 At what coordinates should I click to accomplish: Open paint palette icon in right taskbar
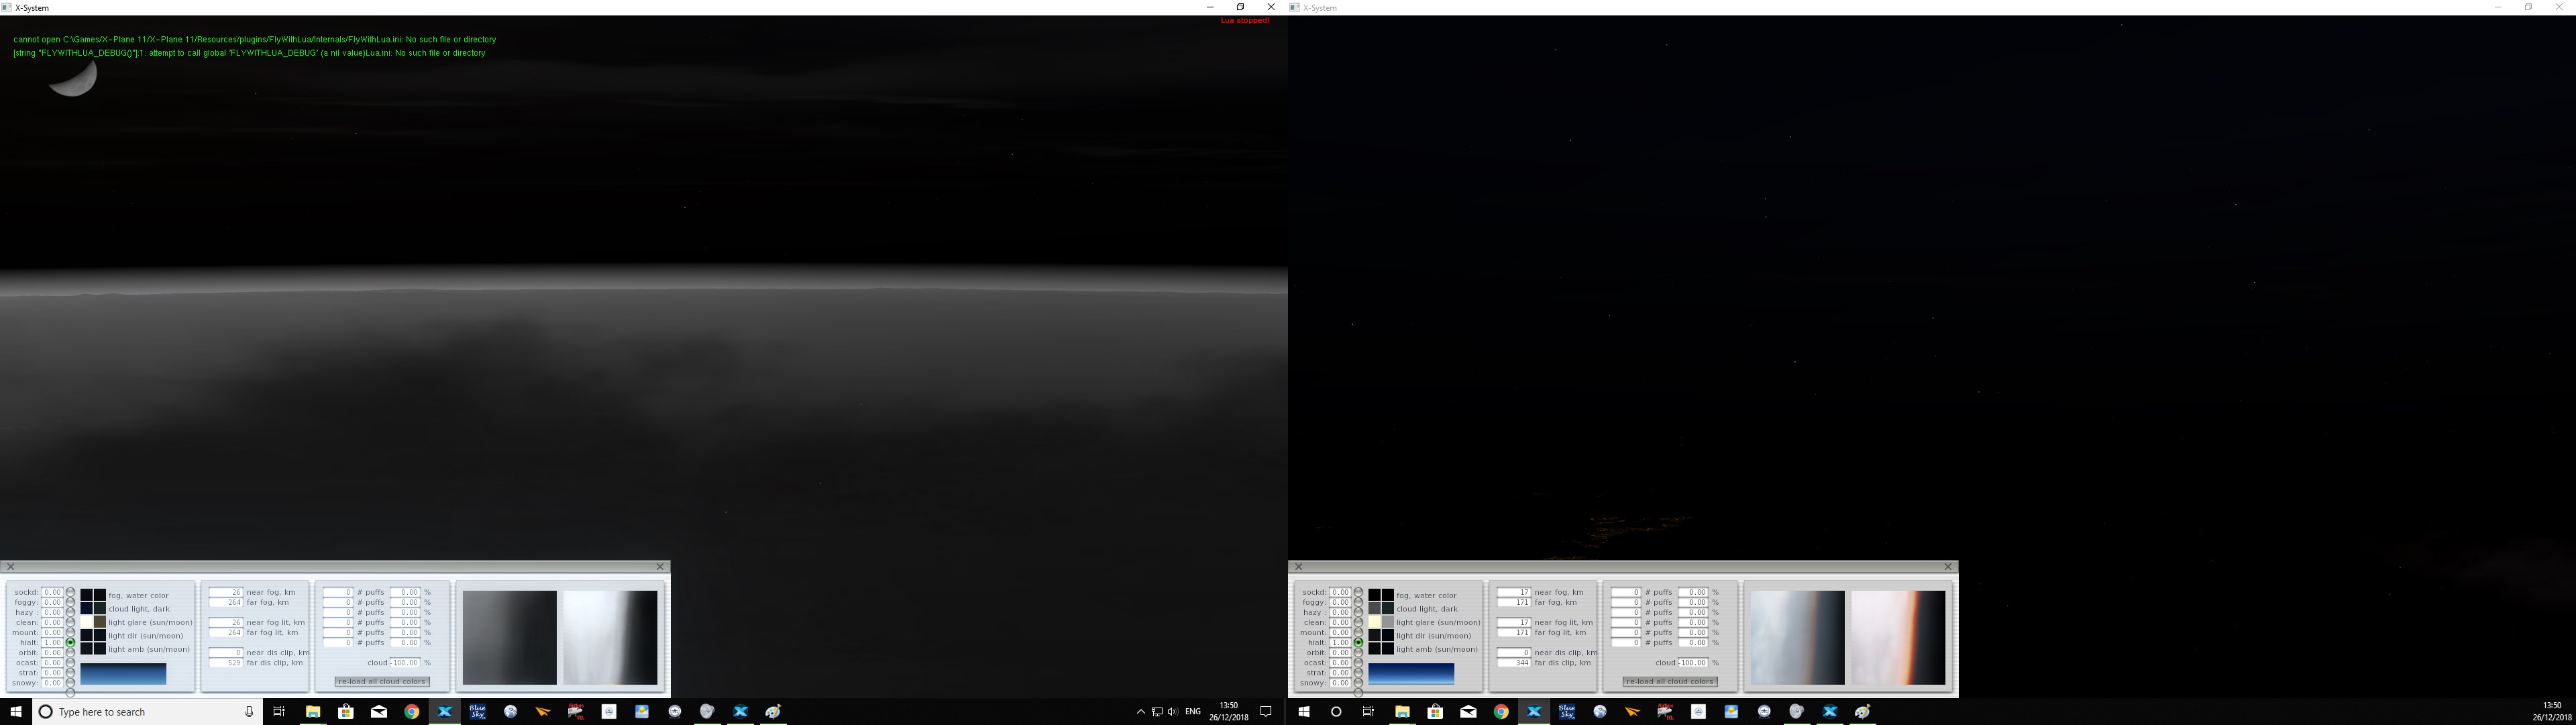[x=1862, y=712]
